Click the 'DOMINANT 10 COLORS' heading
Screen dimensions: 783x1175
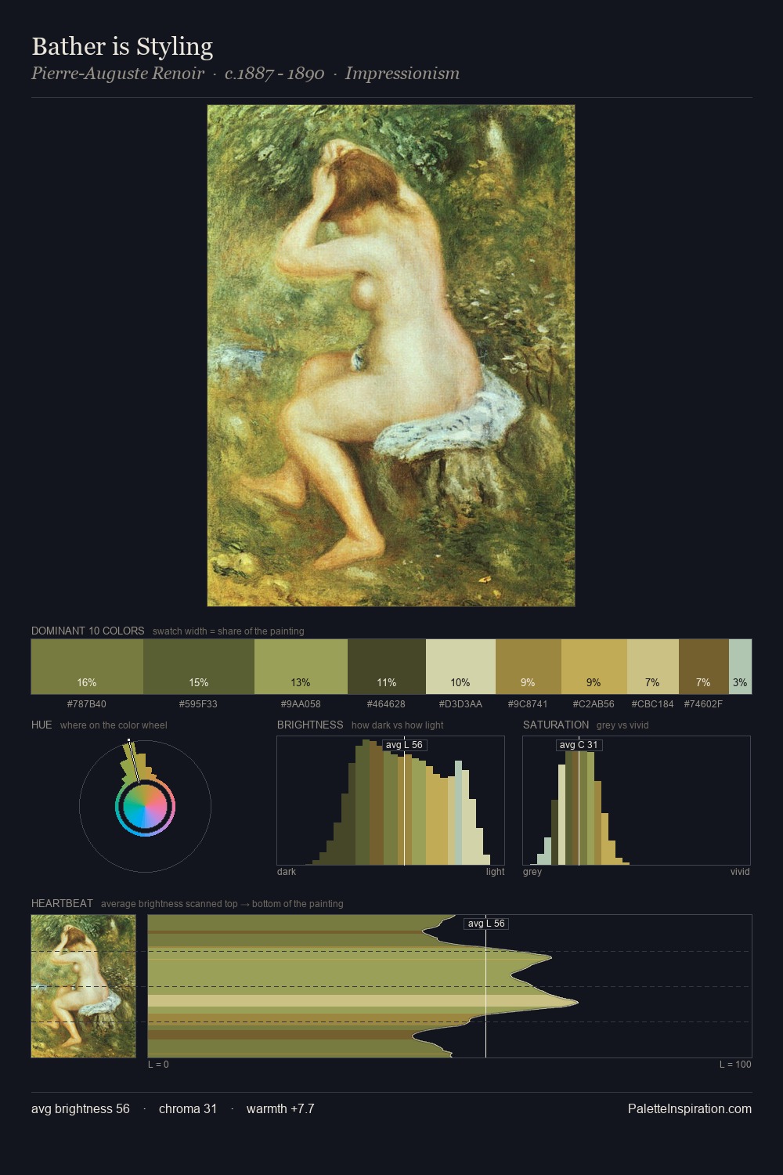(x=88, y=631)
